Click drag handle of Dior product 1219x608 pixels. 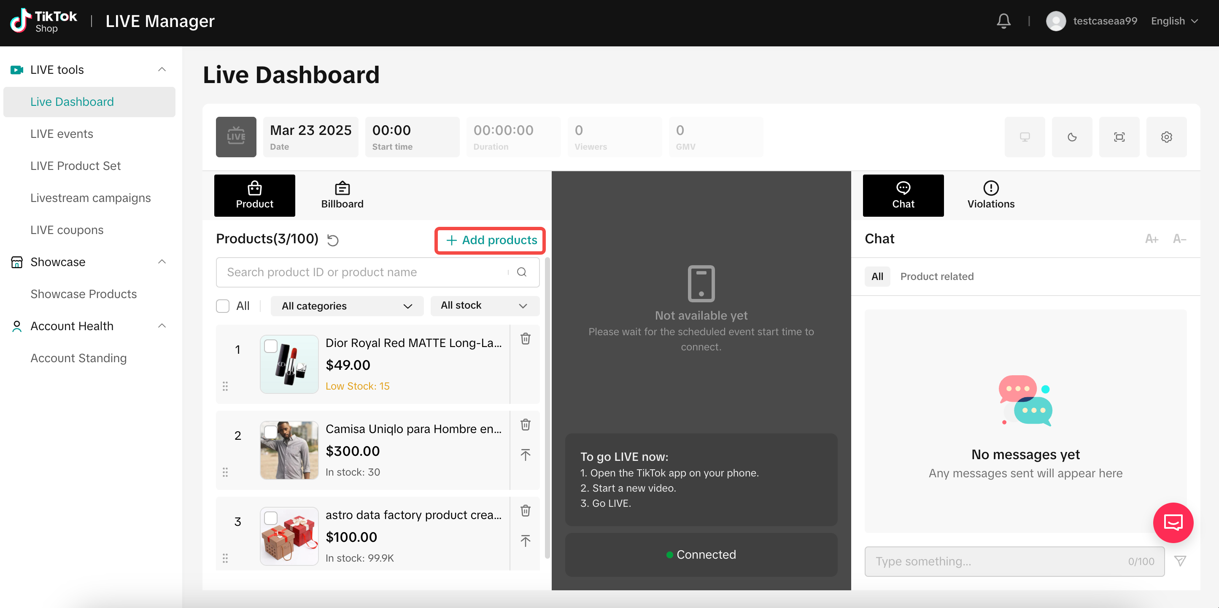225,386
